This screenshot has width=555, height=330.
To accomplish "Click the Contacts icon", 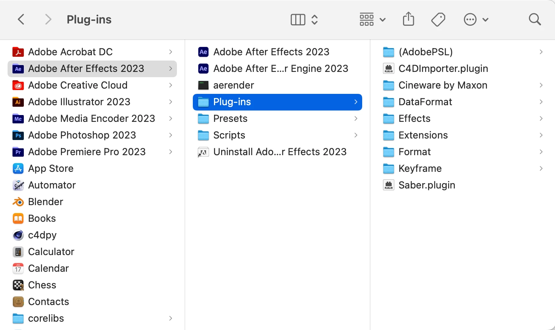I will pos(18,302).
